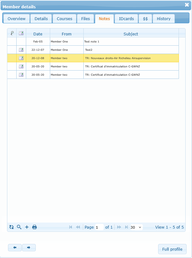The width and height of the screenshot is (192, 258).
Task: Open the $$ tab
Action: tap(145, 19)
